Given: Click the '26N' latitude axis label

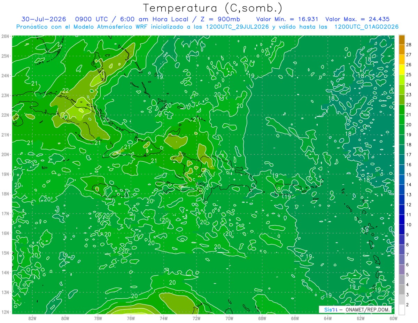Looking at the screenshot, I should tap(5, 36).
